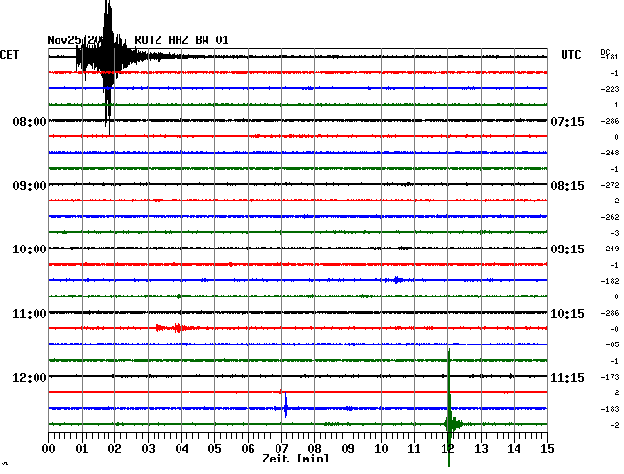Click the 01 minute axis tick label

tap(82, 448)
